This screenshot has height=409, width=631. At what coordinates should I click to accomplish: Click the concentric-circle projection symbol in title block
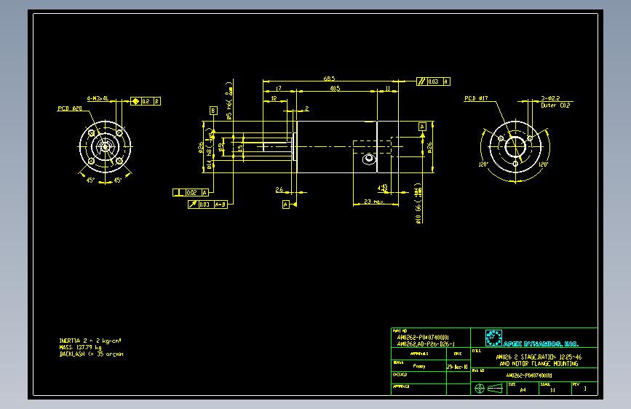pyautogui.click(x=480, y=389)
